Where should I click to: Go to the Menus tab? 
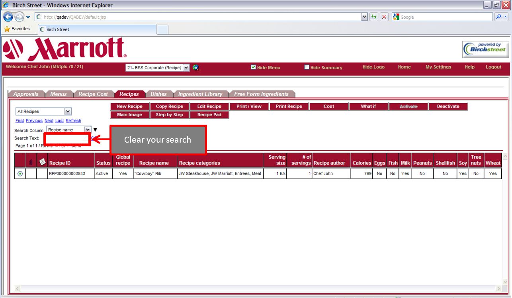coord(59,94)
